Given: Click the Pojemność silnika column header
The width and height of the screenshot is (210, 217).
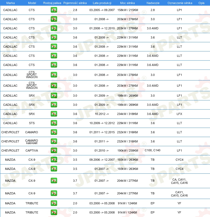Looking at the screenshot, I should (x=75, y=3).
